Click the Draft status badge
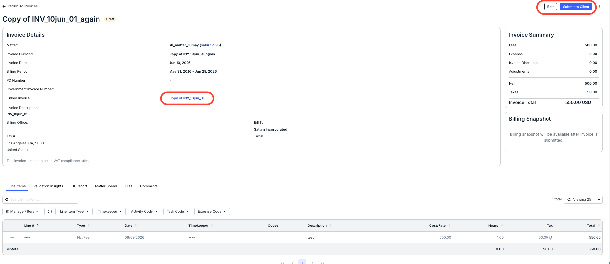 (x=110, y=19)
